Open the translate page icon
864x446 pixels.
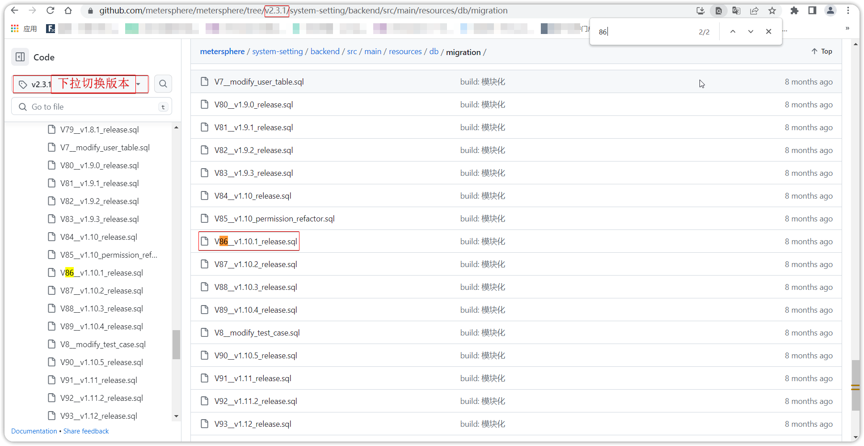pyautogui.click(x=736, y=11)
